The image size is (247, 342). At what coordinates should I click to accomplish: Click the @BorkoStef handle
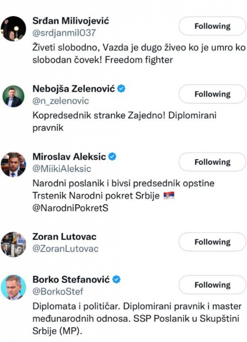pos(58,292)
